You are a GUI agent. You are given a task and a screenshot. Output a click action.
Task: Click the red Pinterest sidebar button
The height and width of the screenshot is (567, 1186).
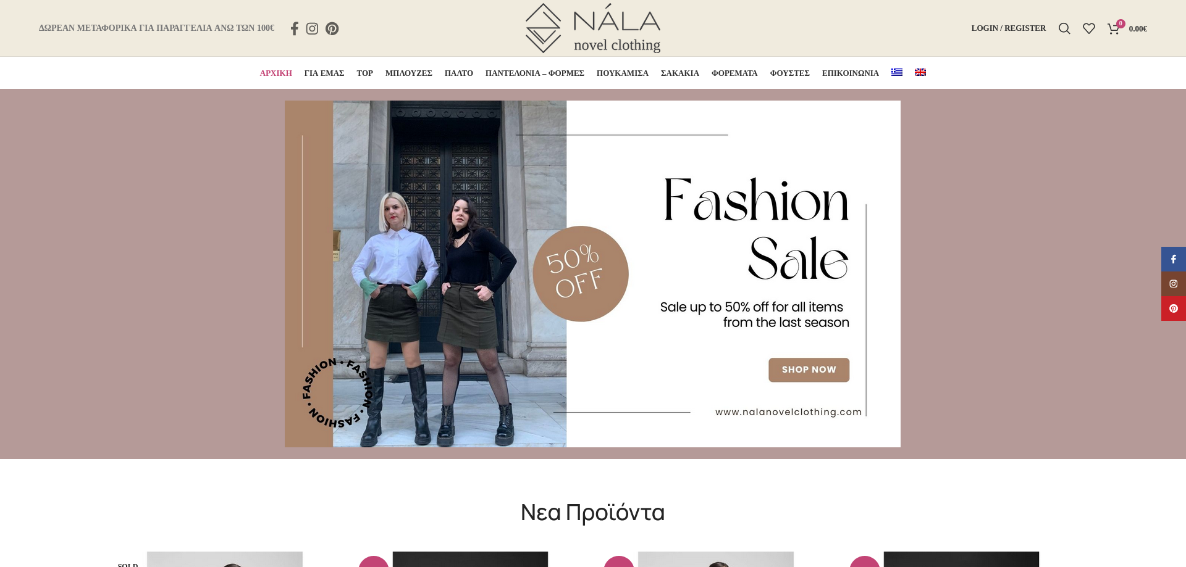pyautogui.click(x=1173, y=308)
